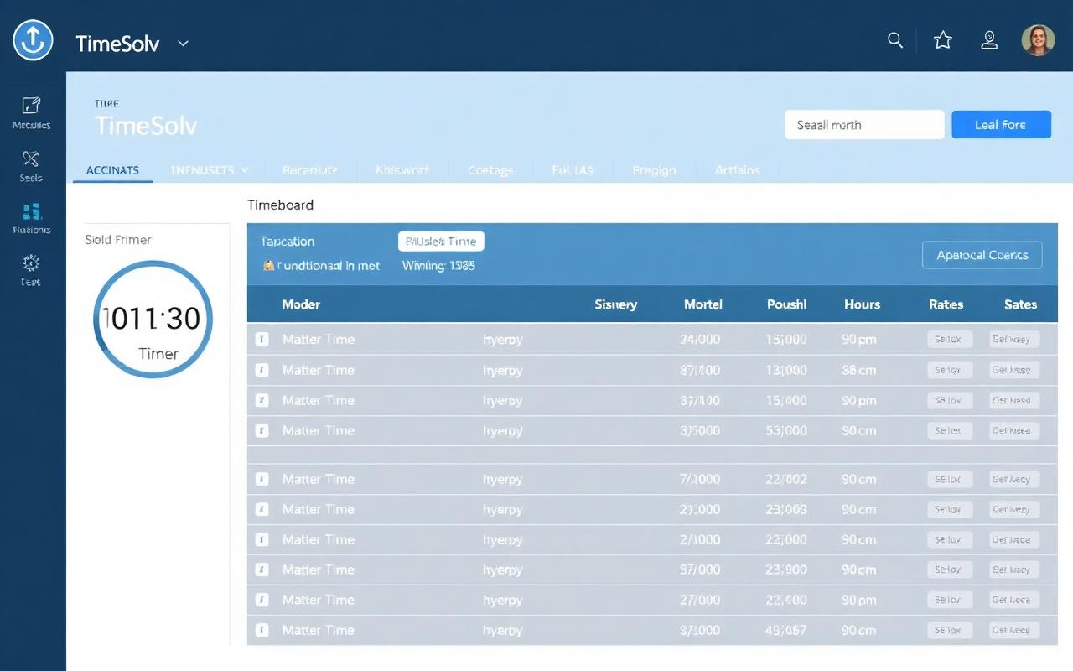This screenshot has width=1073, height=671.
Task: Tick checkbox of row with Poushl 13,000
Action: coord(262,370)
